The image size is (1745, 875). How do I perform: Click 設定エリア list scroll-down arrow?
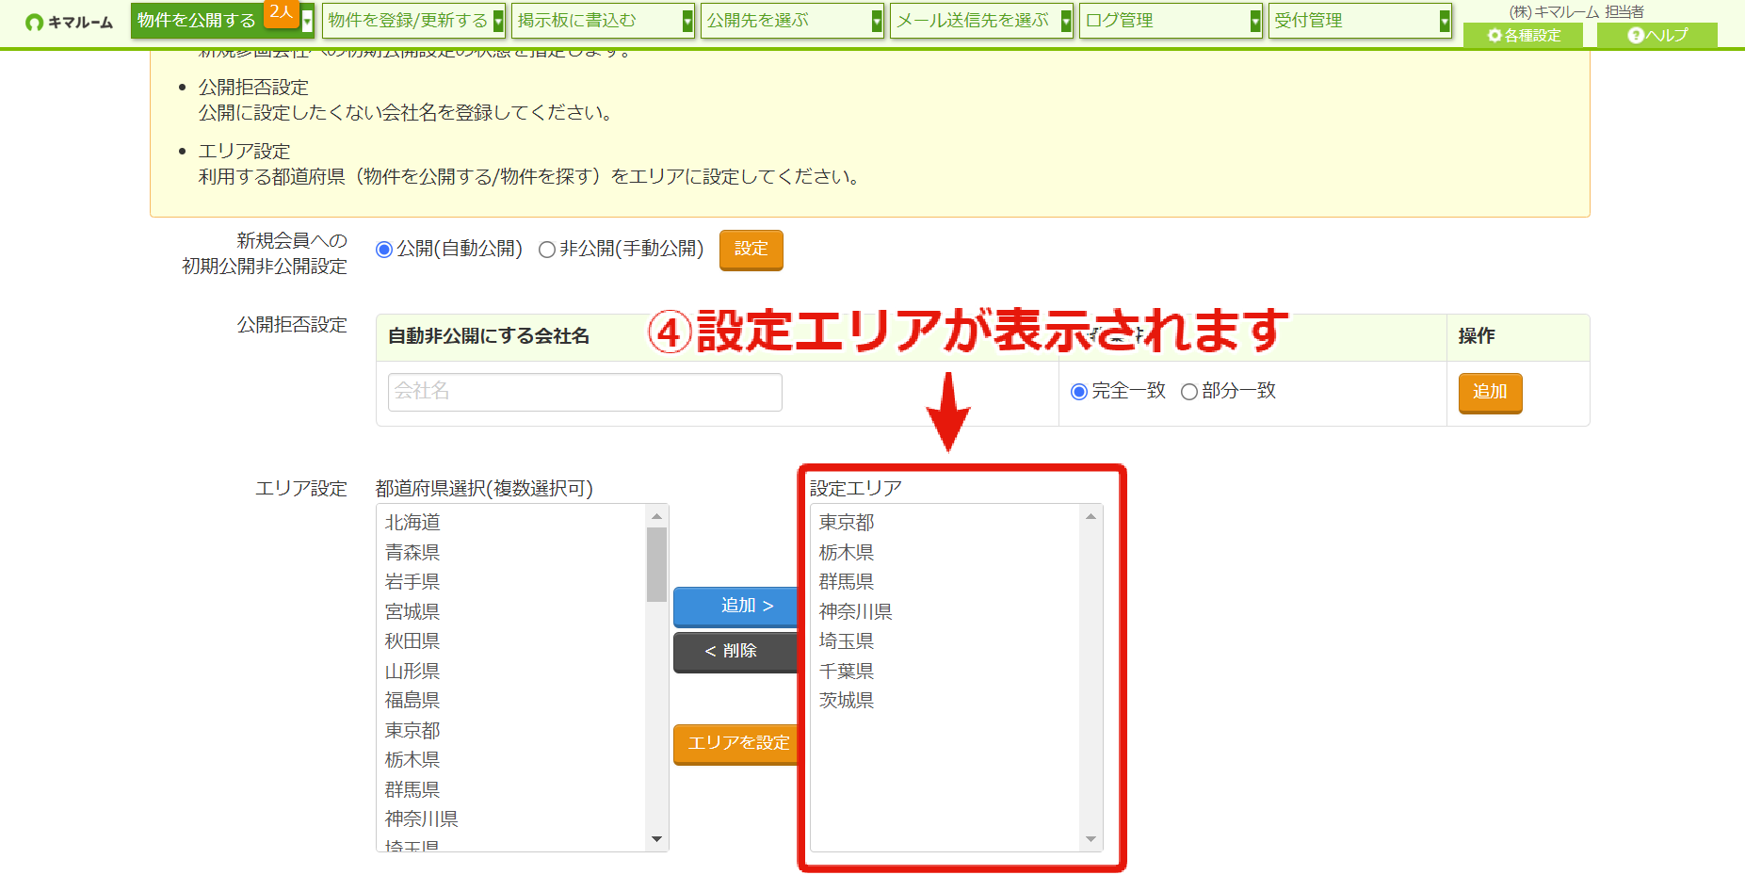coord(1091,839)
